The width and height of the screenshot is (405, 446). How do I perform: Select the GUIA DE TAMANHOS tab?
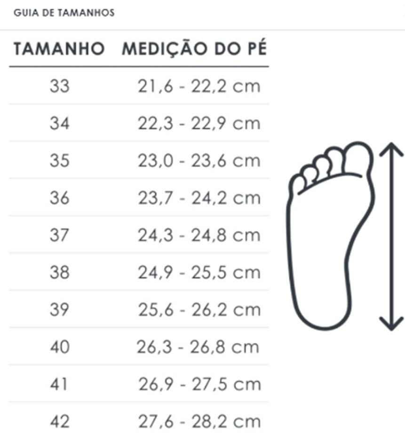pyautogui.click(x=64, y=13)
